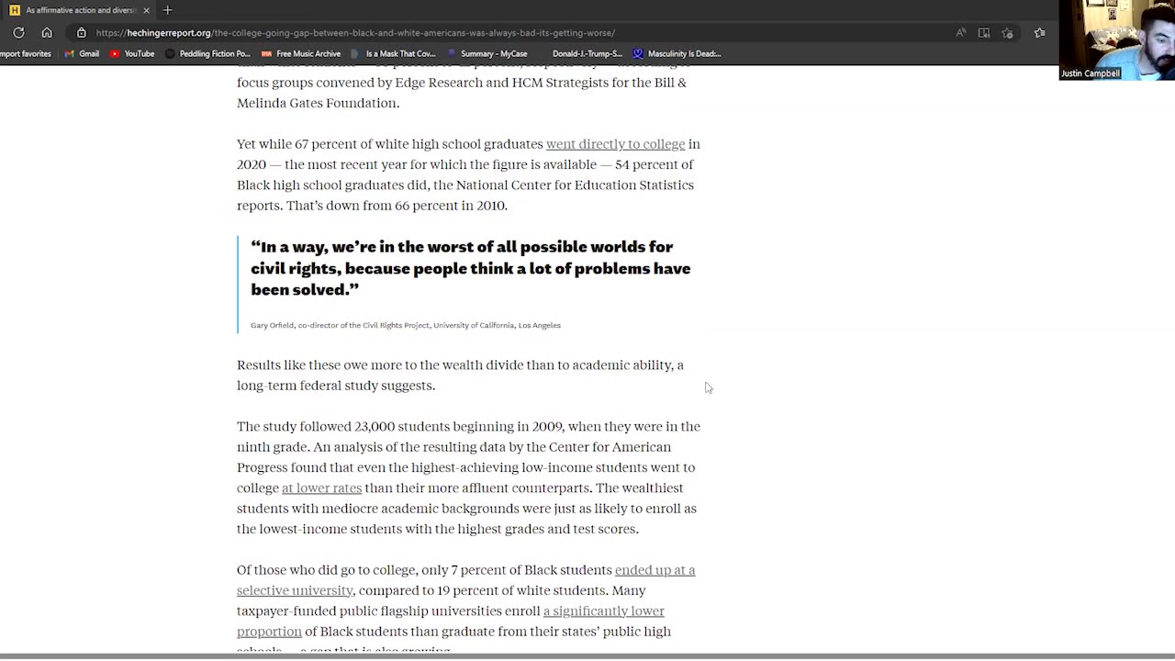Start Read Aloud from the address bar
Image resolution: width=1175 pixels, height=661 pixels.
pos(960,32)
